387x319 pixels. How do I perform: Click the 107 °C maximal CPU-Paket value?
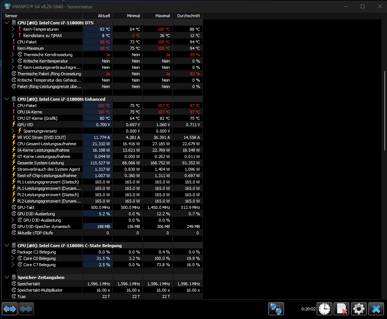(x=164, y=106)
